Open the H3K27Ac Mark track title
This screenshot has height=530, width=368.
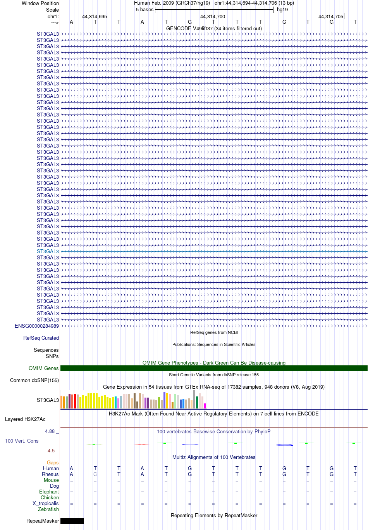pyautogui.click(x=214, y=414)
